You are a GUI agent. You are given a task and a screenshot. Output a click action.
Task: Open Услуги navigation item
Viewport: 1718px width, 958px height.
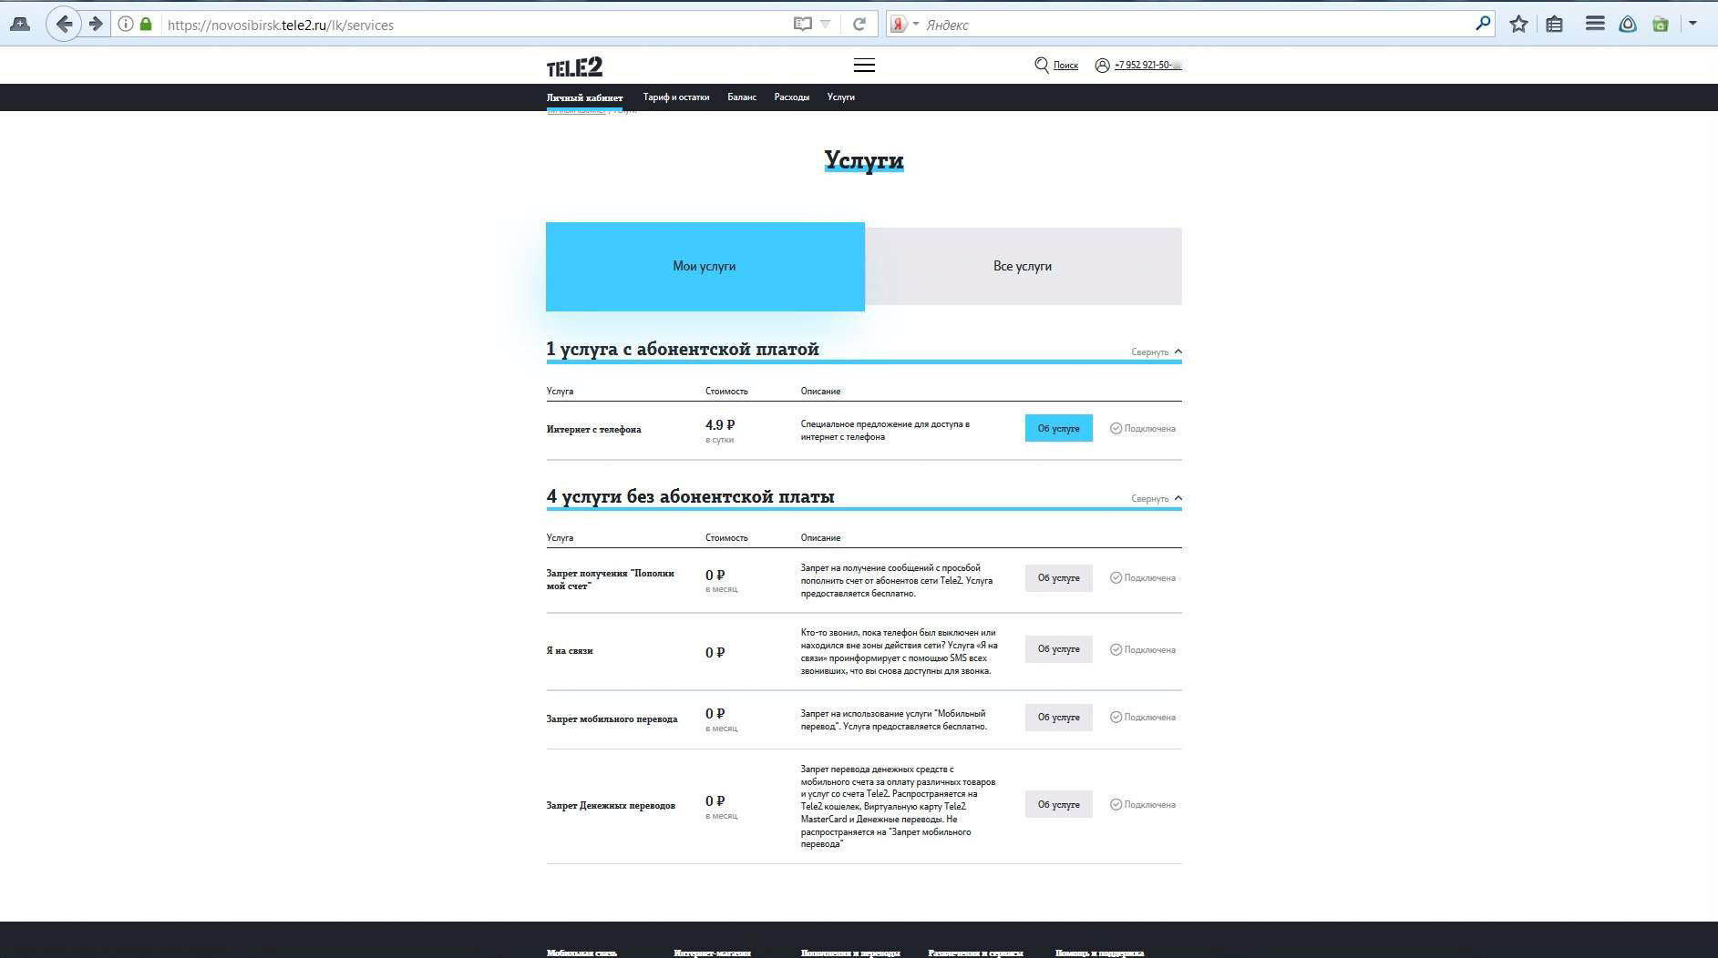click(840, 97)
